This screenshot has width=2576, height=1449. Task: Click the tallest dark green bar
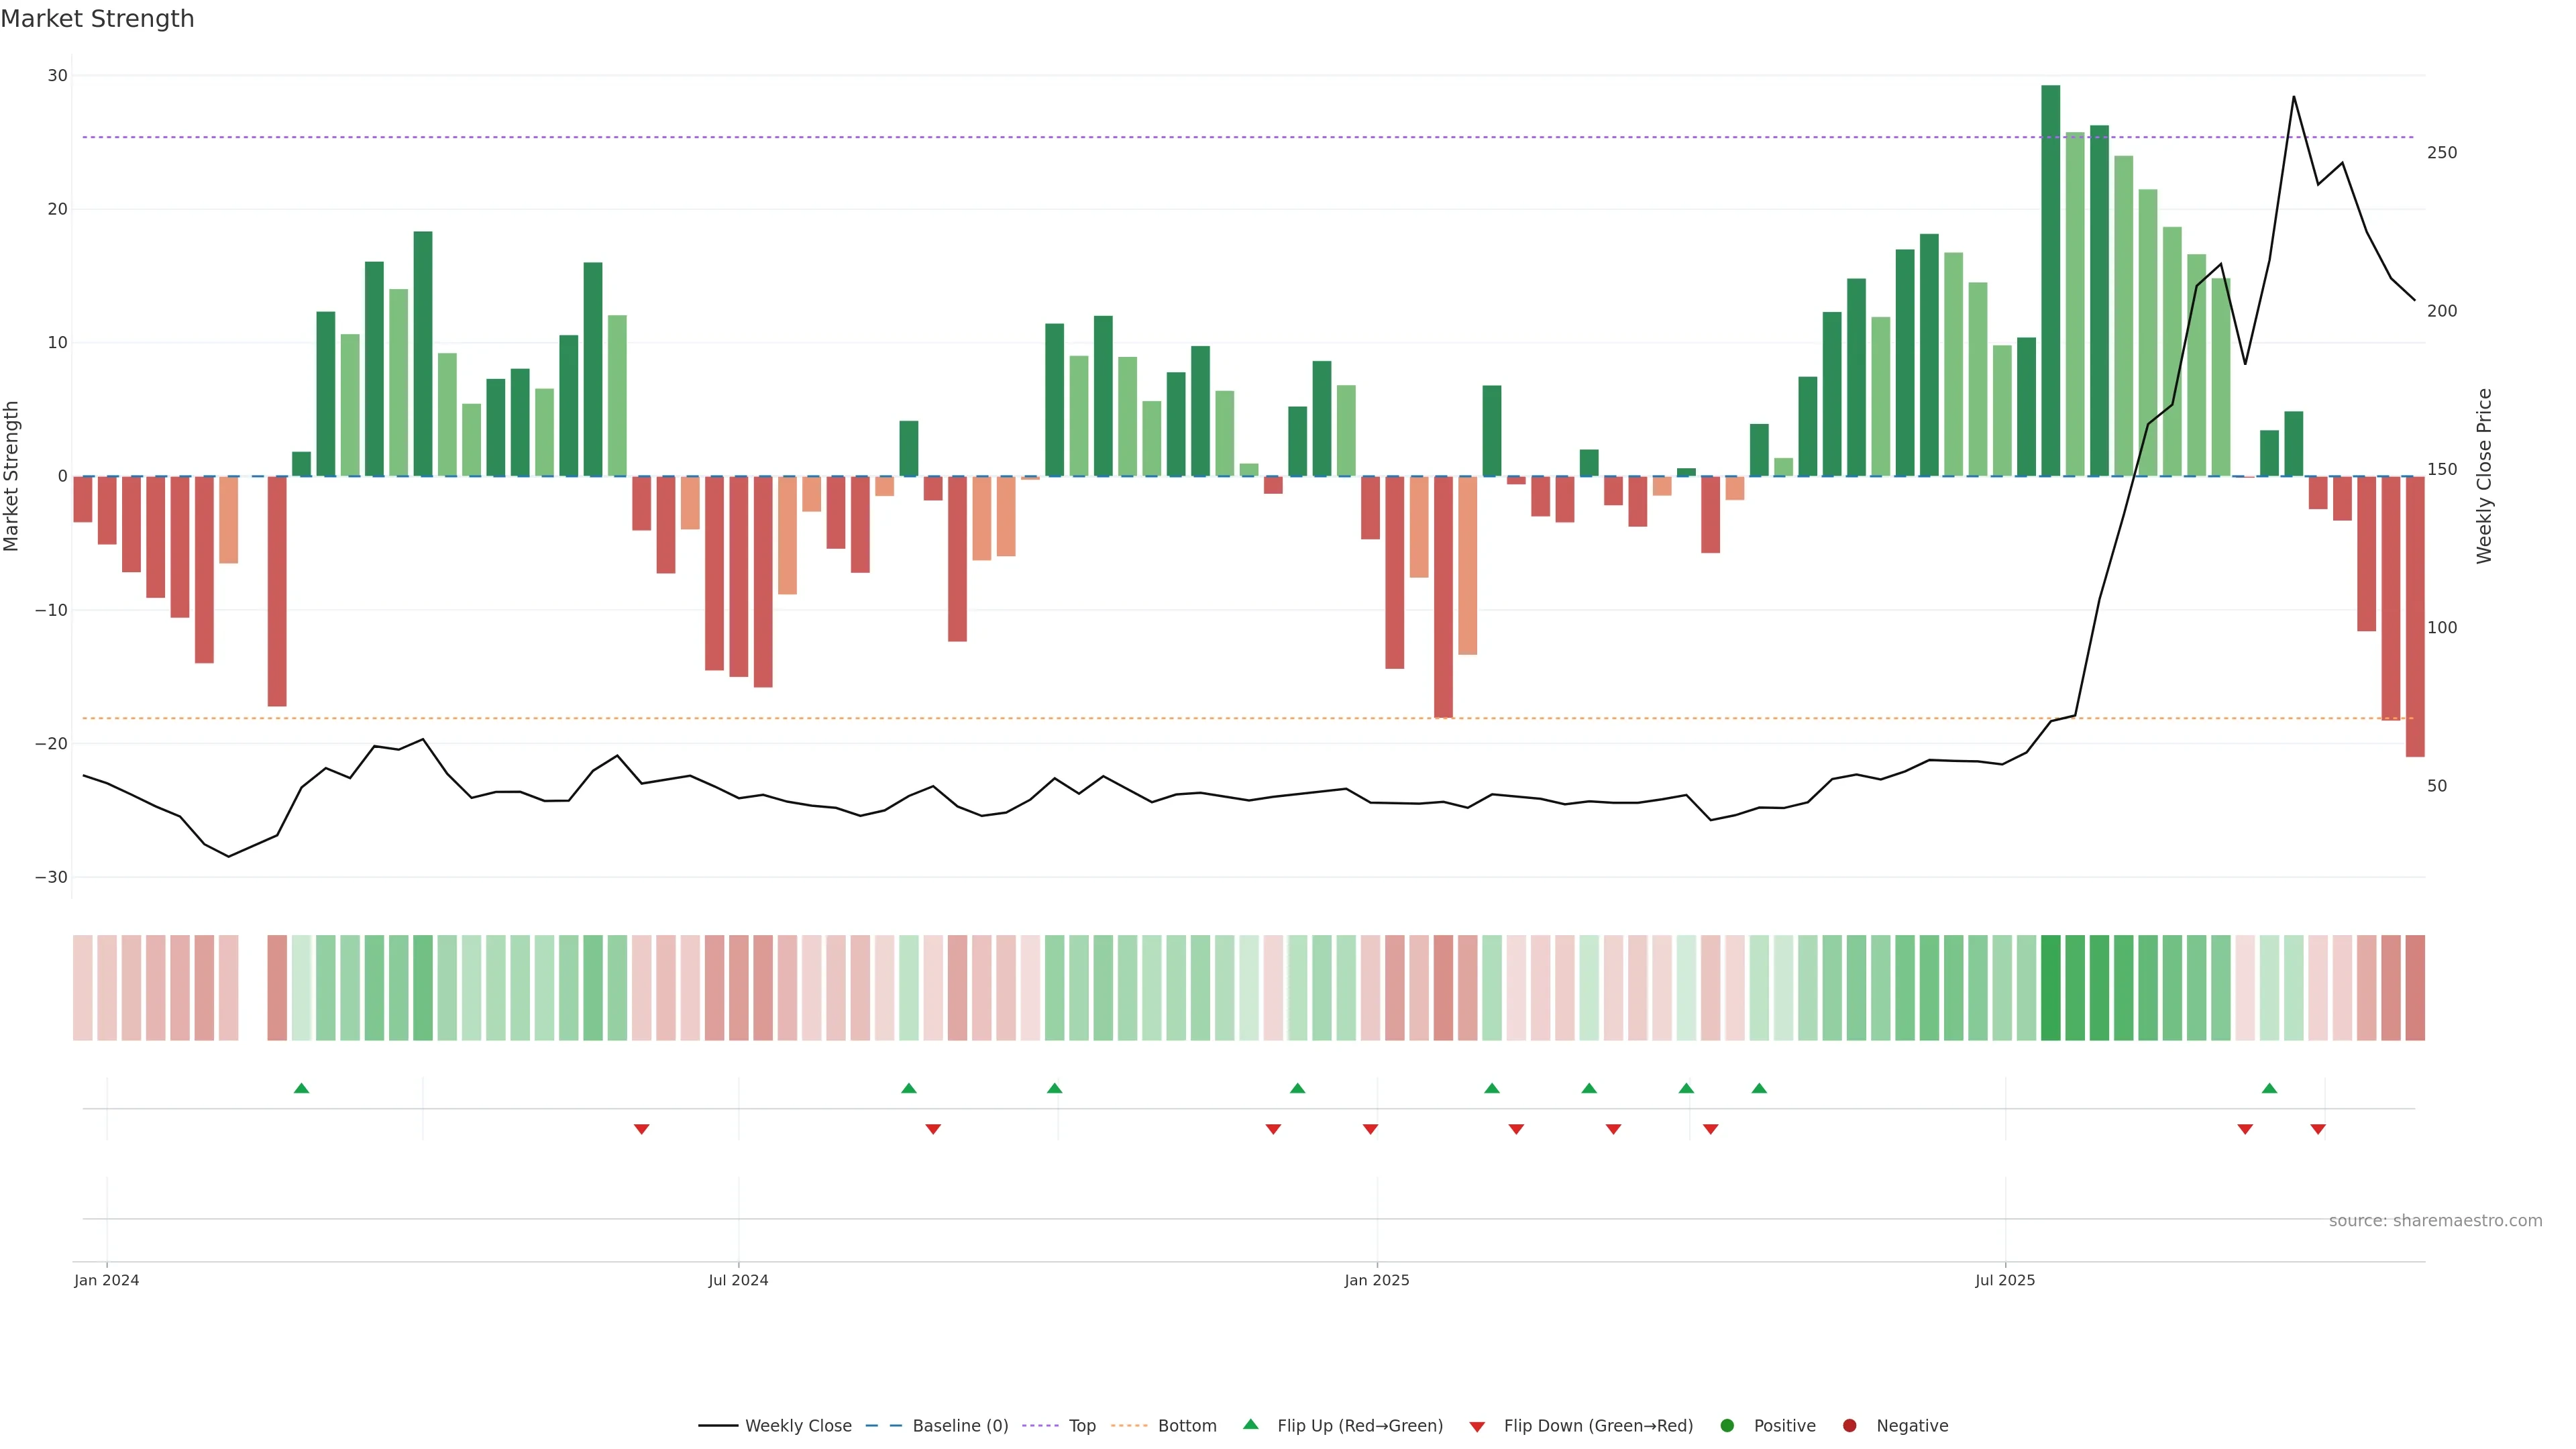[2050, 280]
